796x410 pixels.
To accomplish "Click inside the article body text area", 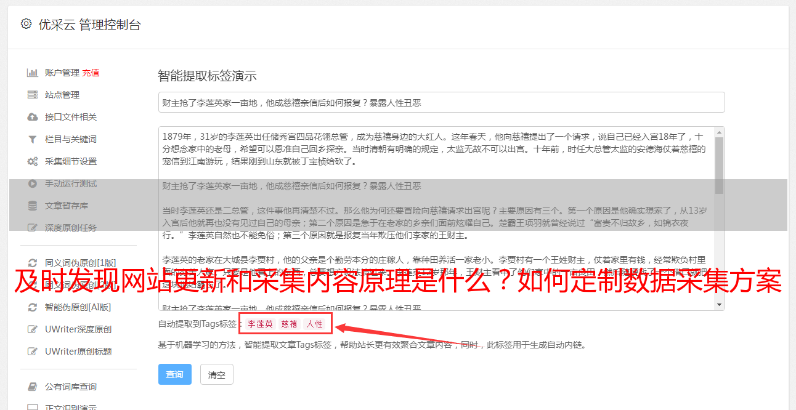I will click(436, 219).
